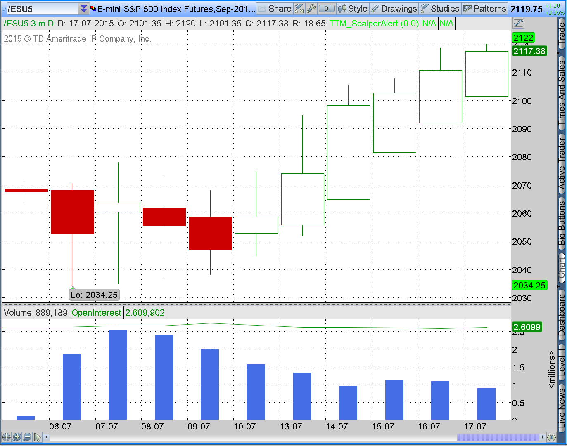Click the tallest volume bar at 07-07
567x446 pixels.
click(118, 375)
